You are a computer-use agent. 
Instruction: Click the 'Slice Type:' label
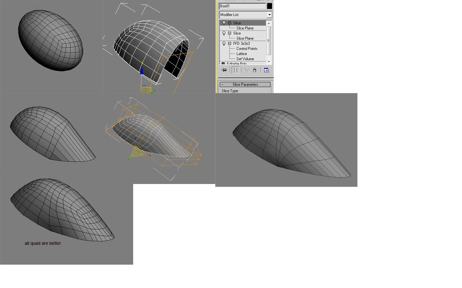230,91
